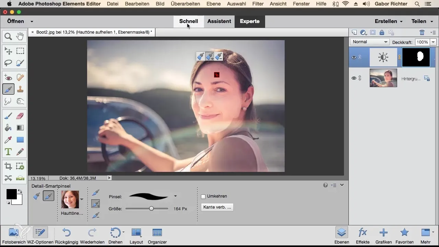Select the Paint Bucket tool

pyautogui.click(x=8, y=128)
